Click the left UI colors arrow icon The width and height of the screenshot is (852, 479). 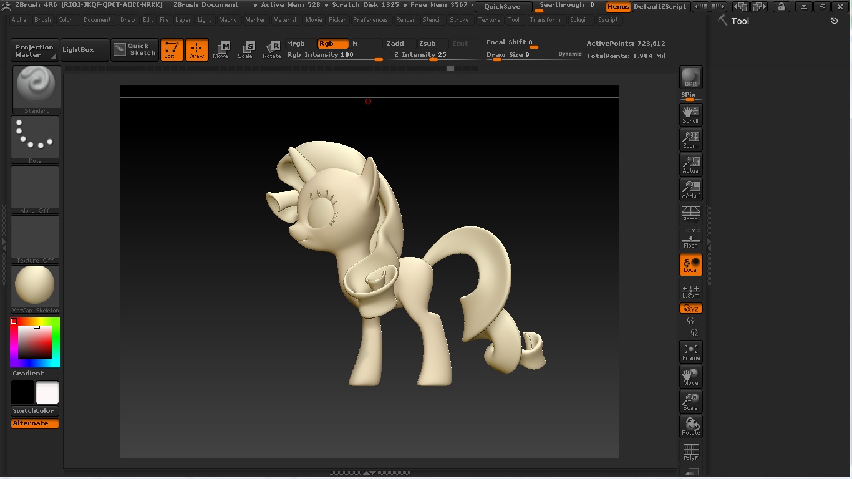(701, 7)
